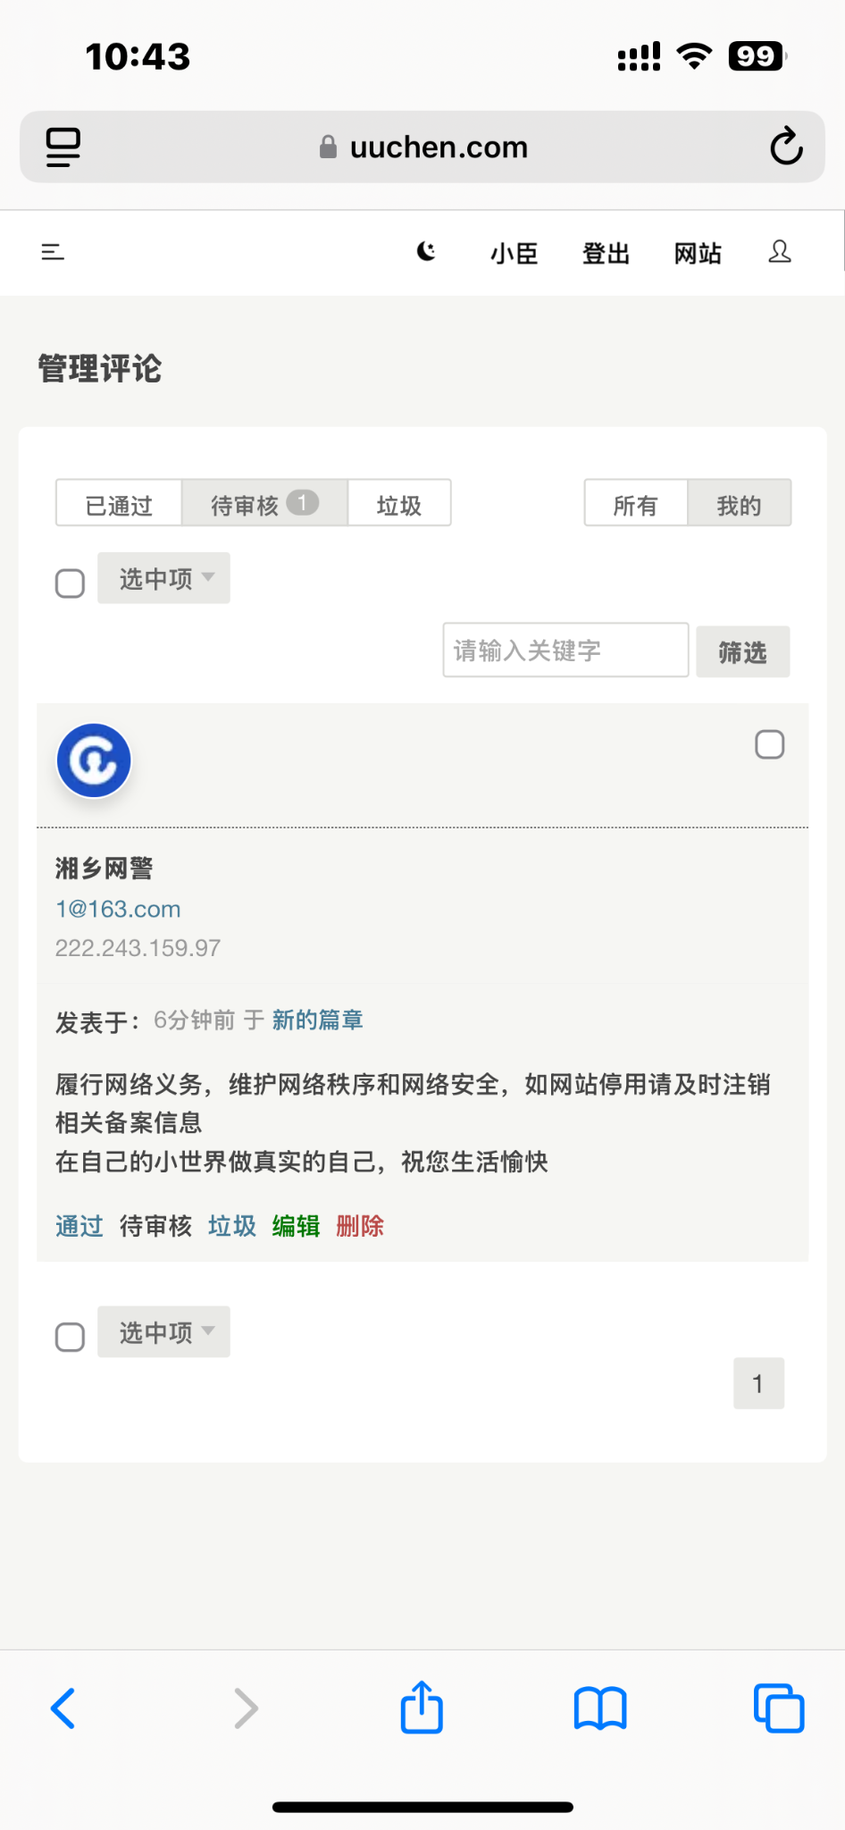Reload the page in Safari
This screenshot has width=845, height=1830.
click(x=786, y=147)
